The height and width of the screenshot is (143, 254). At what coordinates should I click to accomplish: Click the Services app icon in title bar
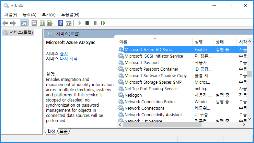(x=6, y=5)
